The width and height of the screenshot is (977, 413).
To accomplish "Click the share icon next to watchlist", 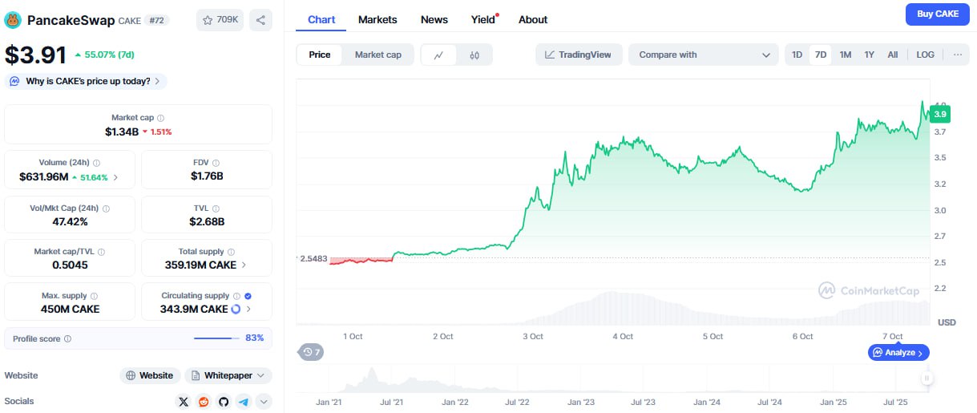I will pos(260,19).
